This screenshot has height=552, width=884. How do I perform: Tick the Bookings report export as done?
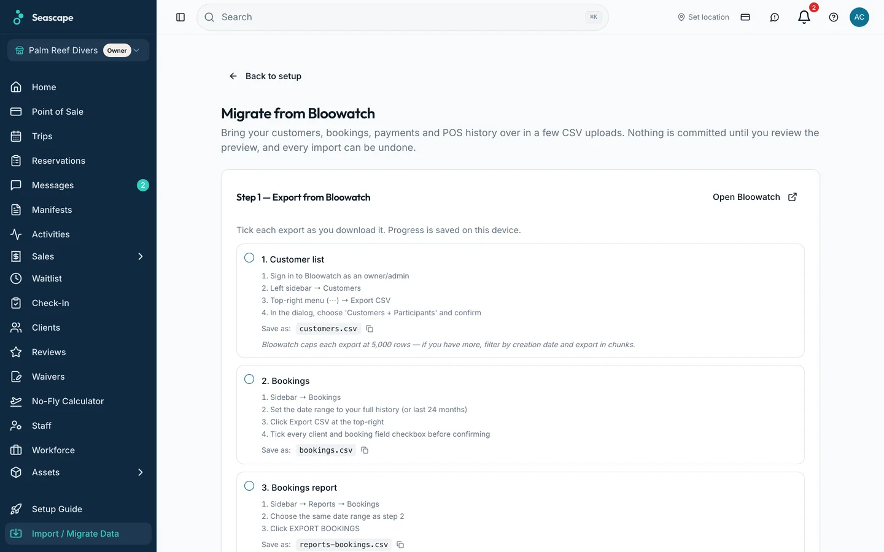(x=249, y=486)
